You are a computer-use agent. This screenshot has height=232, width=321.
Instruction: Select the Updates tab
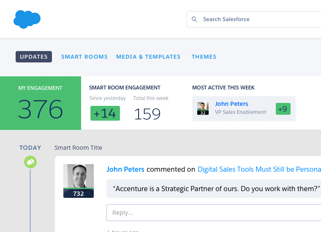34,57
